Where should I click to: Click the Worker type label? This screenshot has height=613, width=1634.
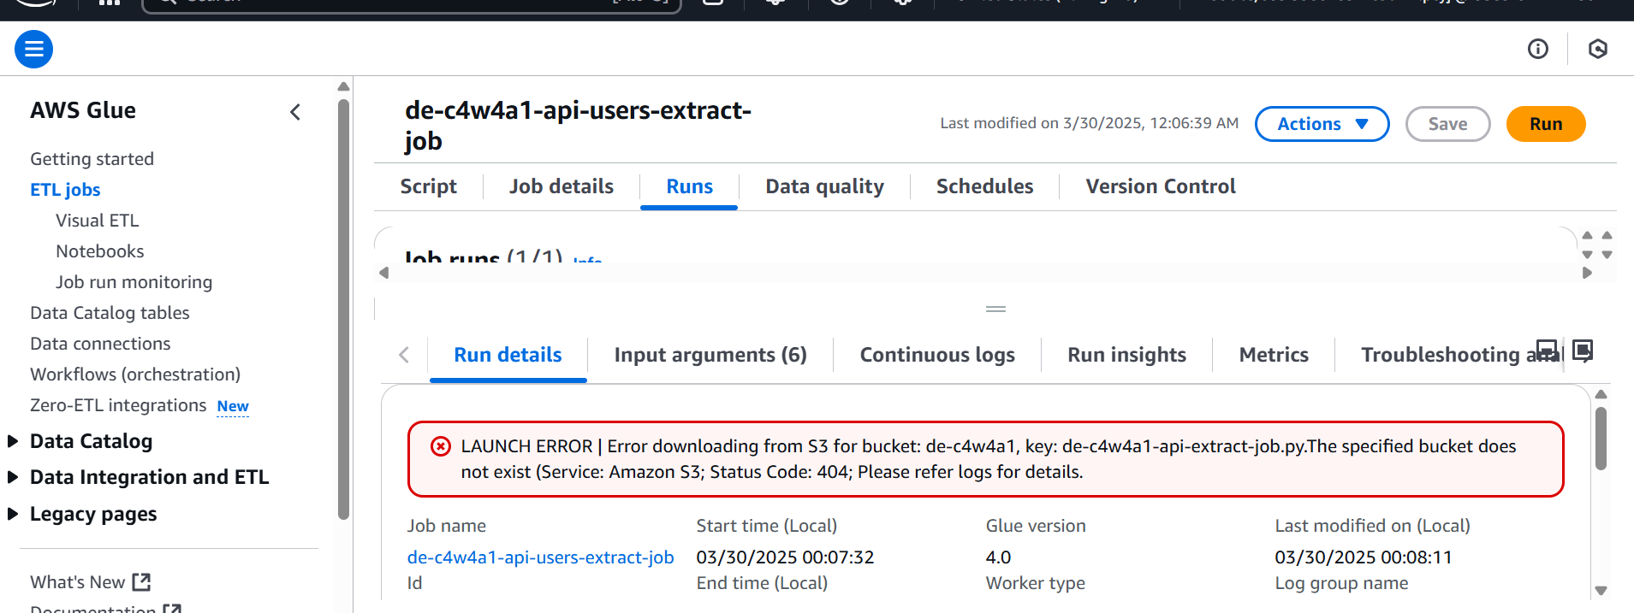(1035, 583)
